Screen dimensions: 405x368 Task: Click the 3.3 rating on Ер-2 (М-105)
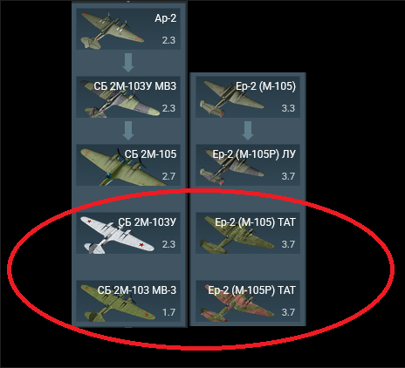288,108
